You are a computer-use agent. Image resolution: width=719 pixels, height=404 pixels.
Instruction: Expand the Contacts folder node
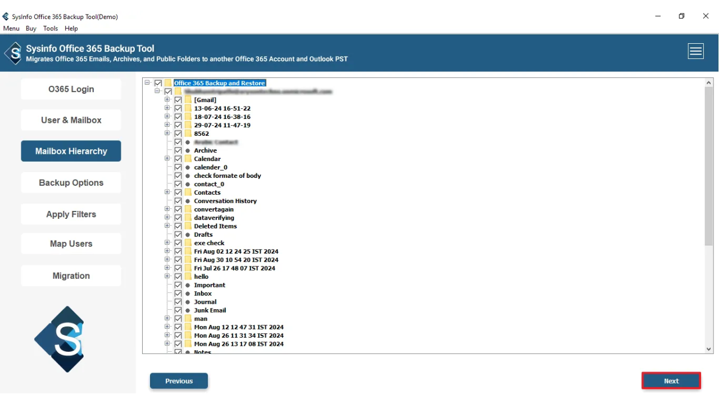[x=167, y=192]
